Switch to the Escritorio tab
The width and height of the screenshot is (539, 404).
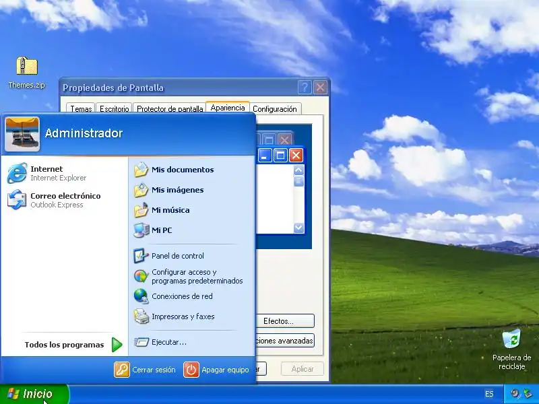pos(114,108)
